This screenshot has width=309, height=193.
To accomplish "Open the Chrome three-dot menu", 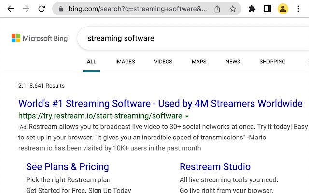I will point(298,9).
